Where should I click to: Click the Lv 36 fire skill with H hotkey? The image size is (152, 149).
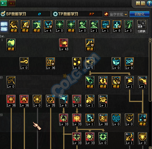click(x=24, y=101)
